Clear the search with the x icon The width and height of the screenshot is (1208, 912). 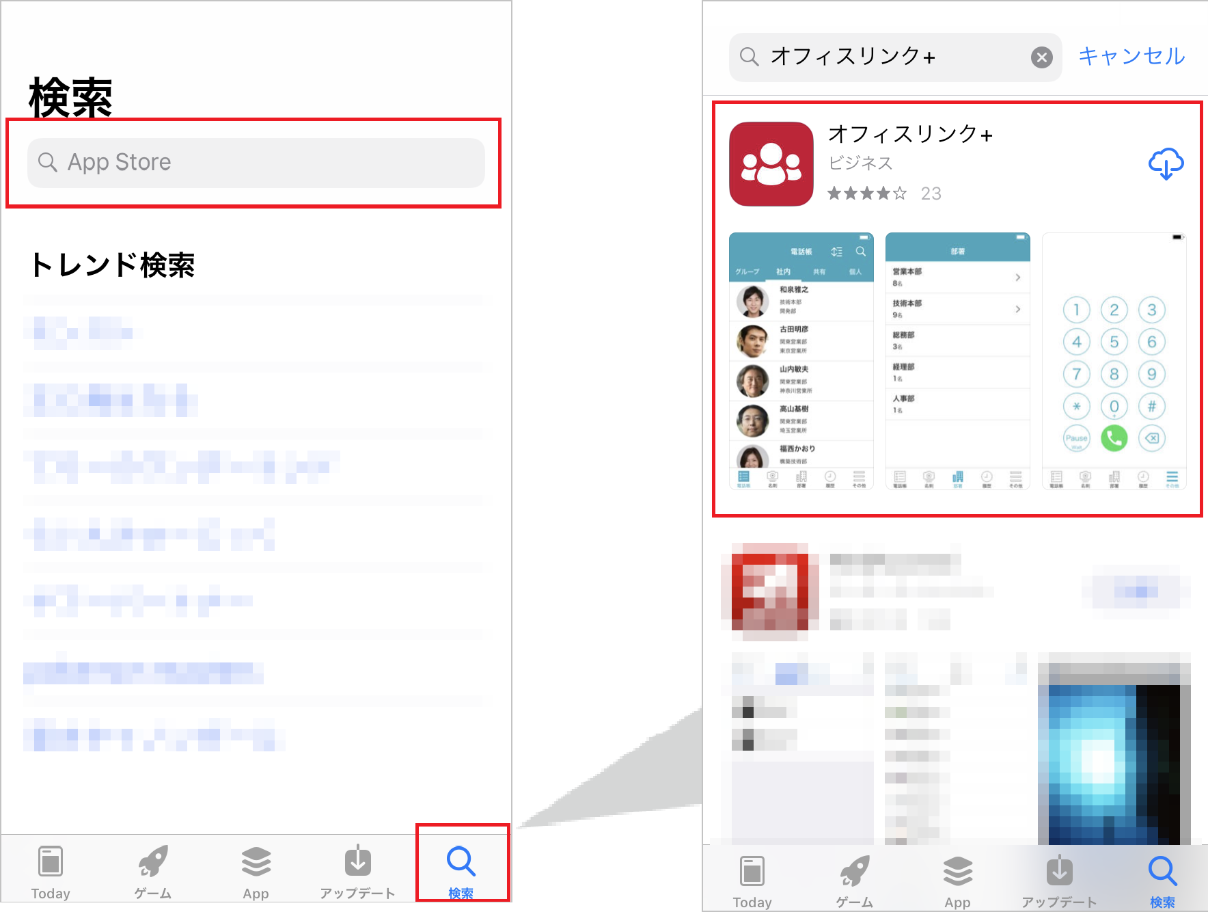pos(1041,57)
